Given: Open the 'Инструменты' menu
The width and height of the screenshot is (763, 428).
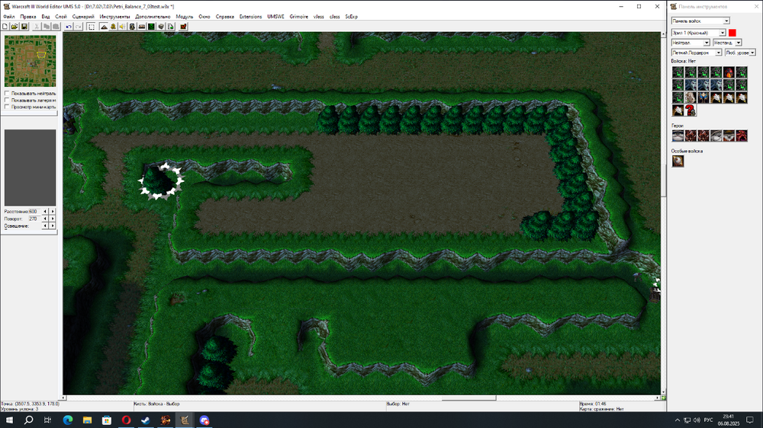Looking at the screenshot, I should pos(115,16).
